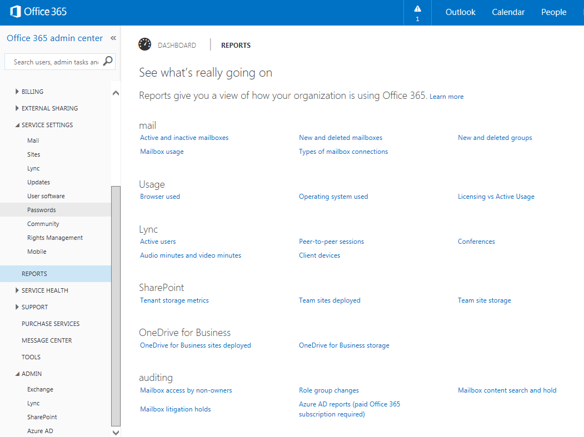
Task: Open Outlook from the top bar
Action: point(460,12)
